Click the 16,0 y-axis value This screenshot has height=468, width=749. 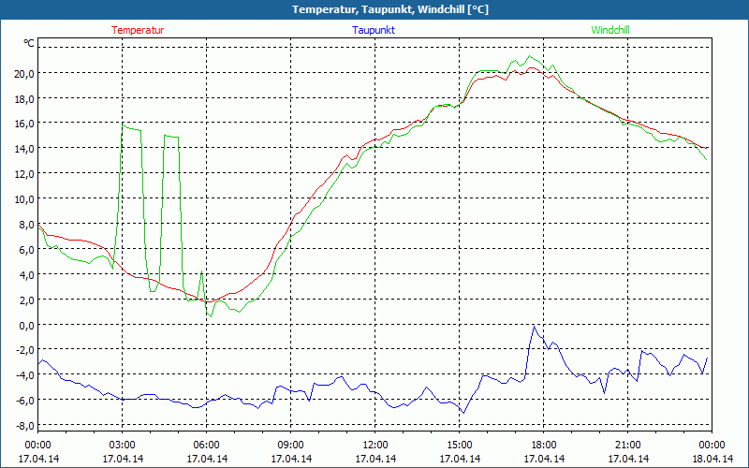click(x=24, y=124)
